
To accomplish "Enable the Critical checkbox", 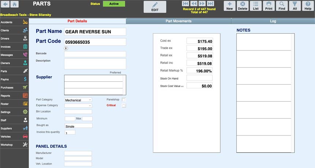I will (x=124, y=106).
